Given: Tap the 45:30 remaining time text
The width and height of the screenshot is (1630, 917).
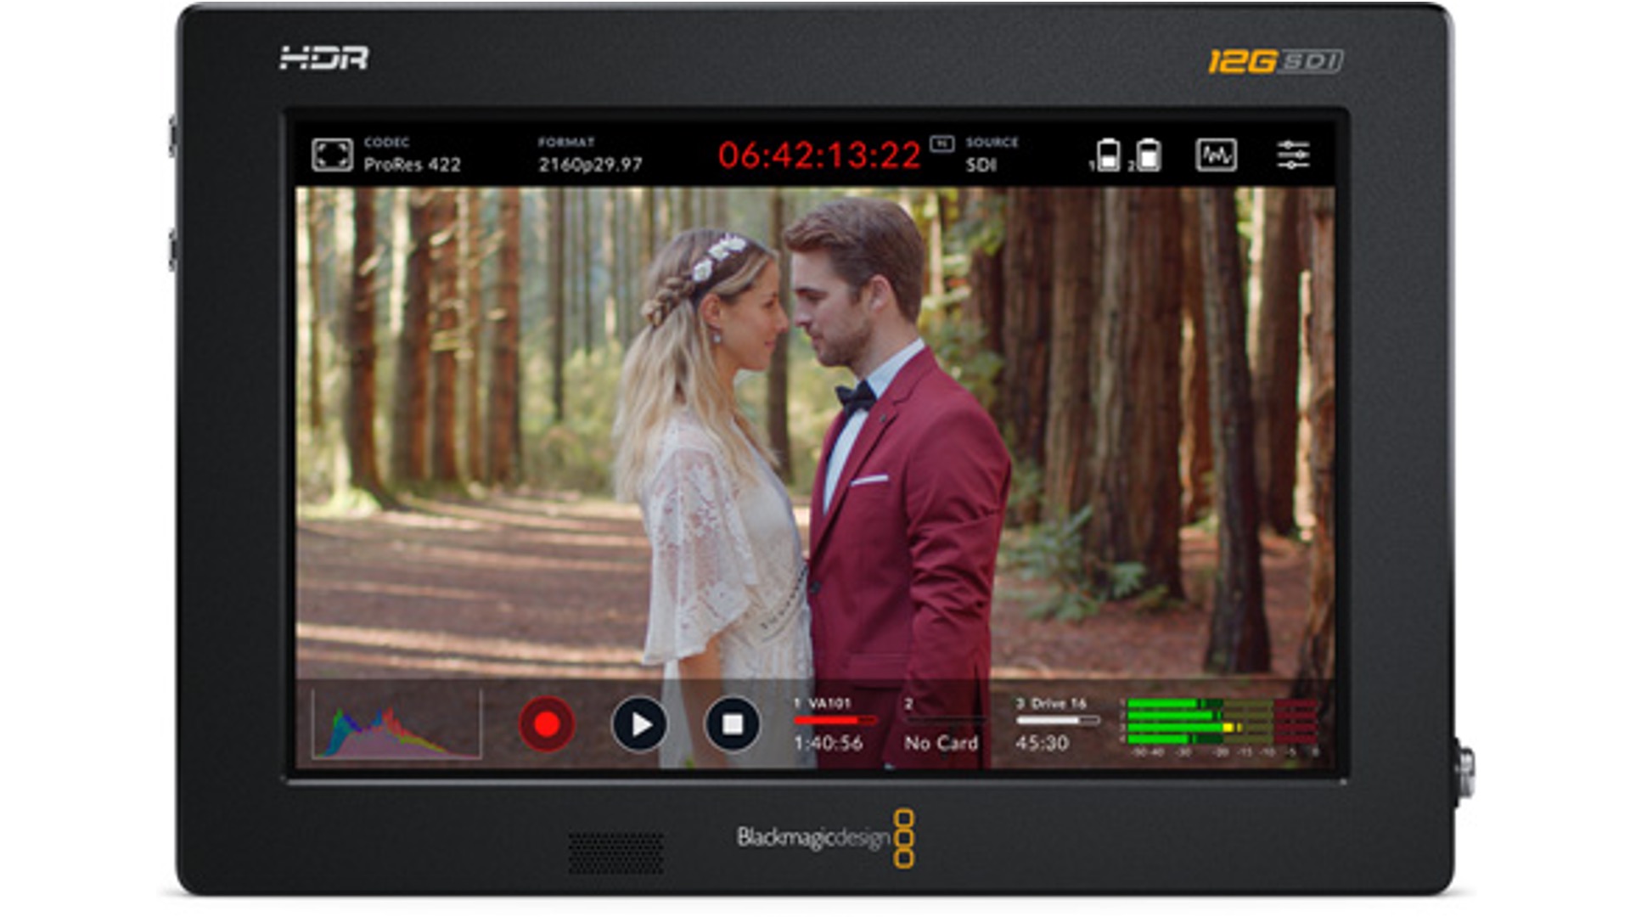Looking at the screenshot, I should tap(1042, 743).
